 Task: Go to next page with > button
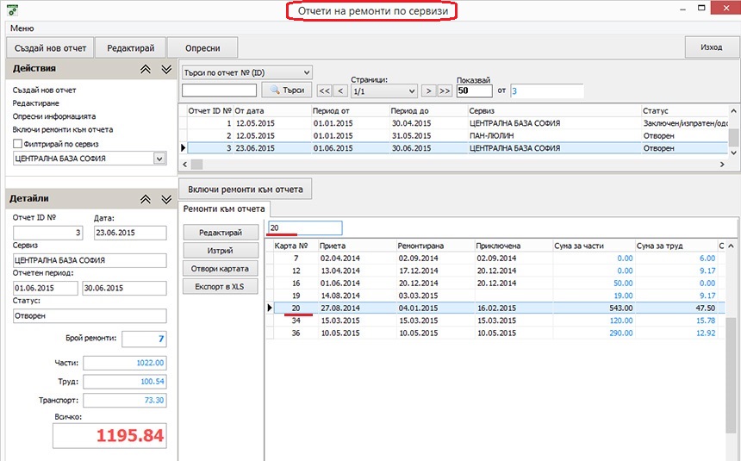428,90
